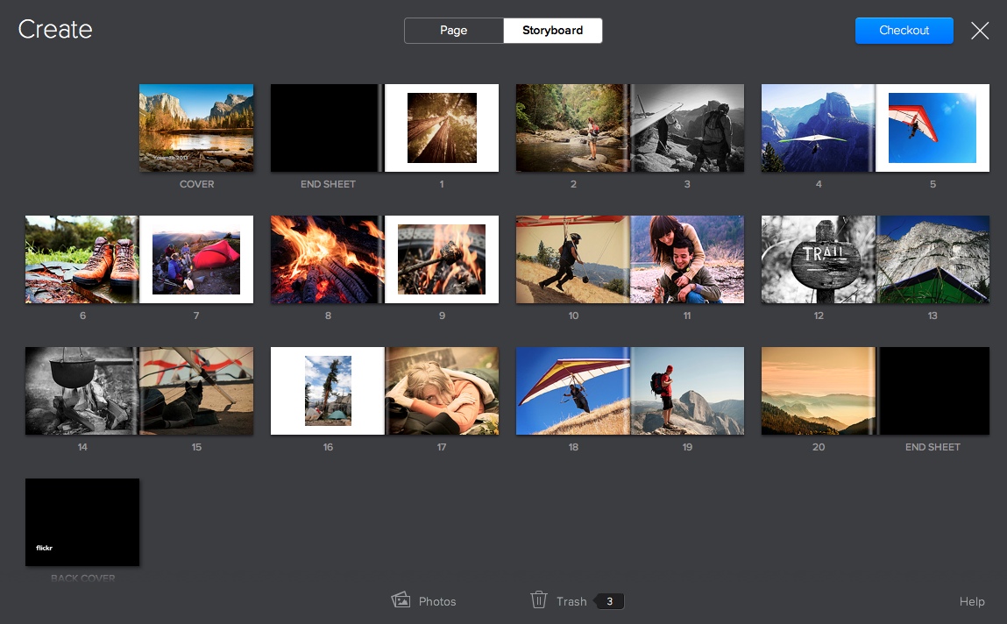This screenshot has height=624, width=1007.
Task: Click page 11 with the hugging couple
Action: [x=687, y=259]
